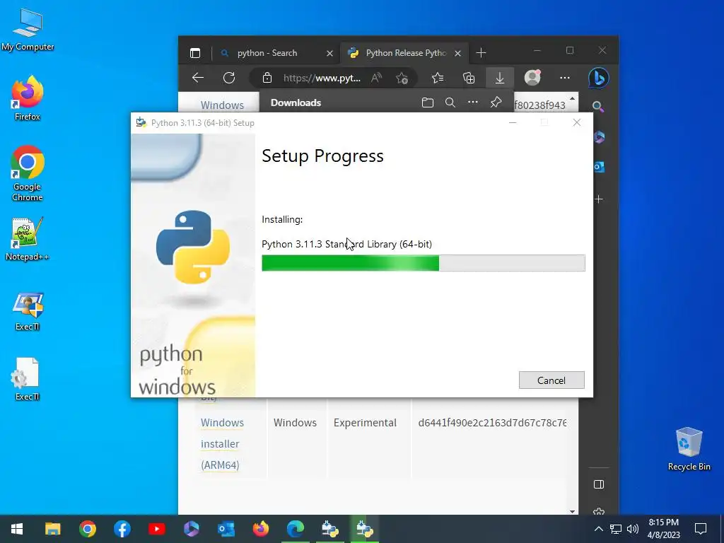Screen dimensions: 724x543
Task: Launch Chrome from the taskbar
Action: tap(87, 529)
